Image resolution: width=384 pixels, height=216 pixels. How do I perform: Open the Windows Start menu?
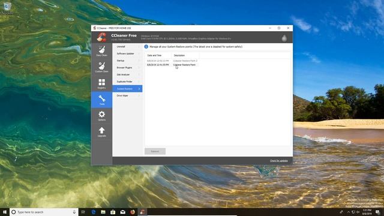(5, 212)
